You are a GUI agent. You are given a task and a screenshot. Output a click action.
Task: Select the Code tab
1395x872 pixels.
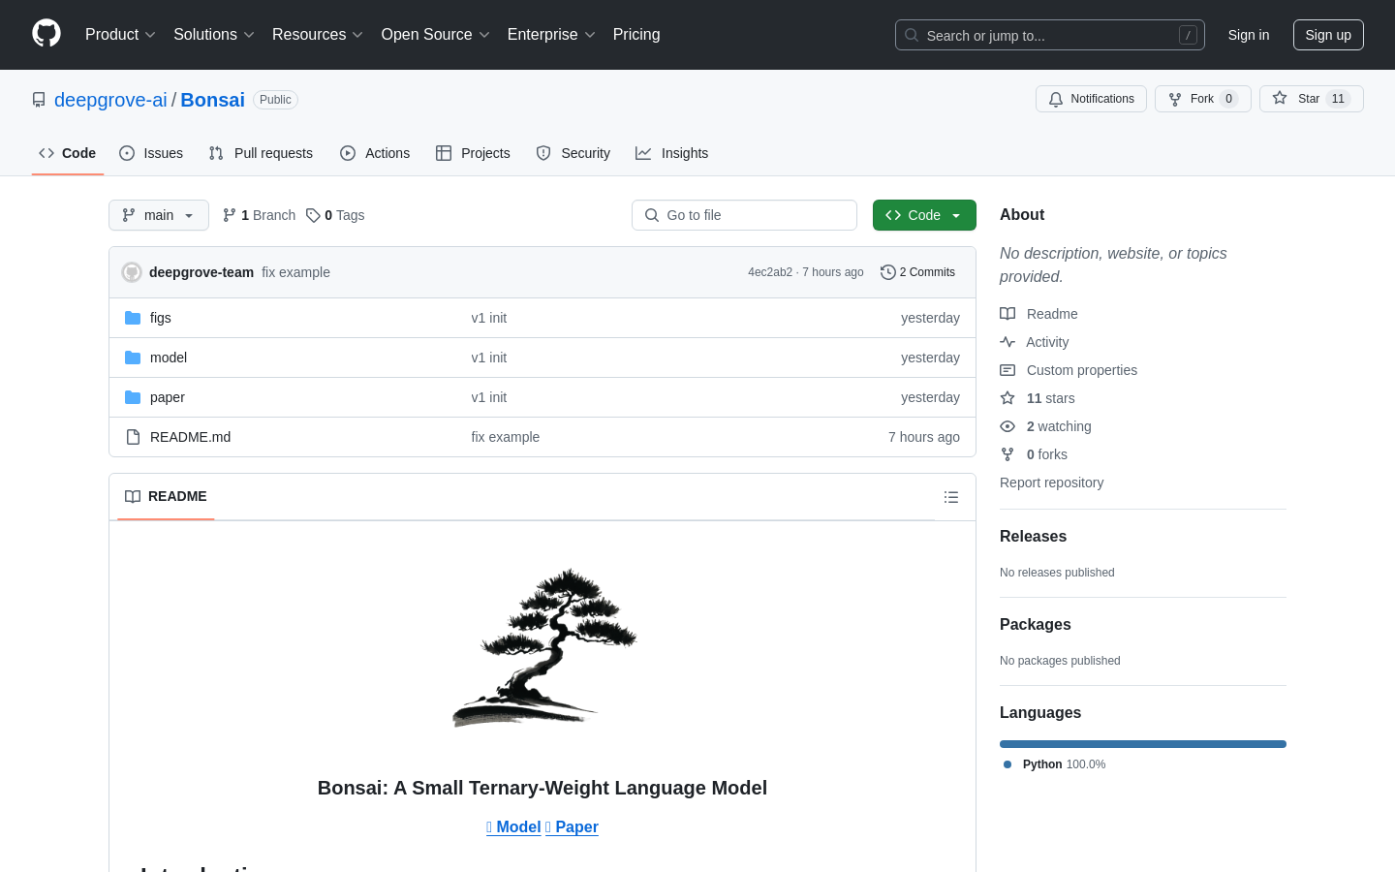click(68, 153)
